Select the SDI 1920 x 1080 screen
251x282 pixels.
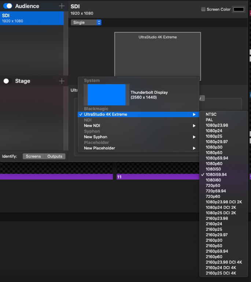click(x=32, y=18)
